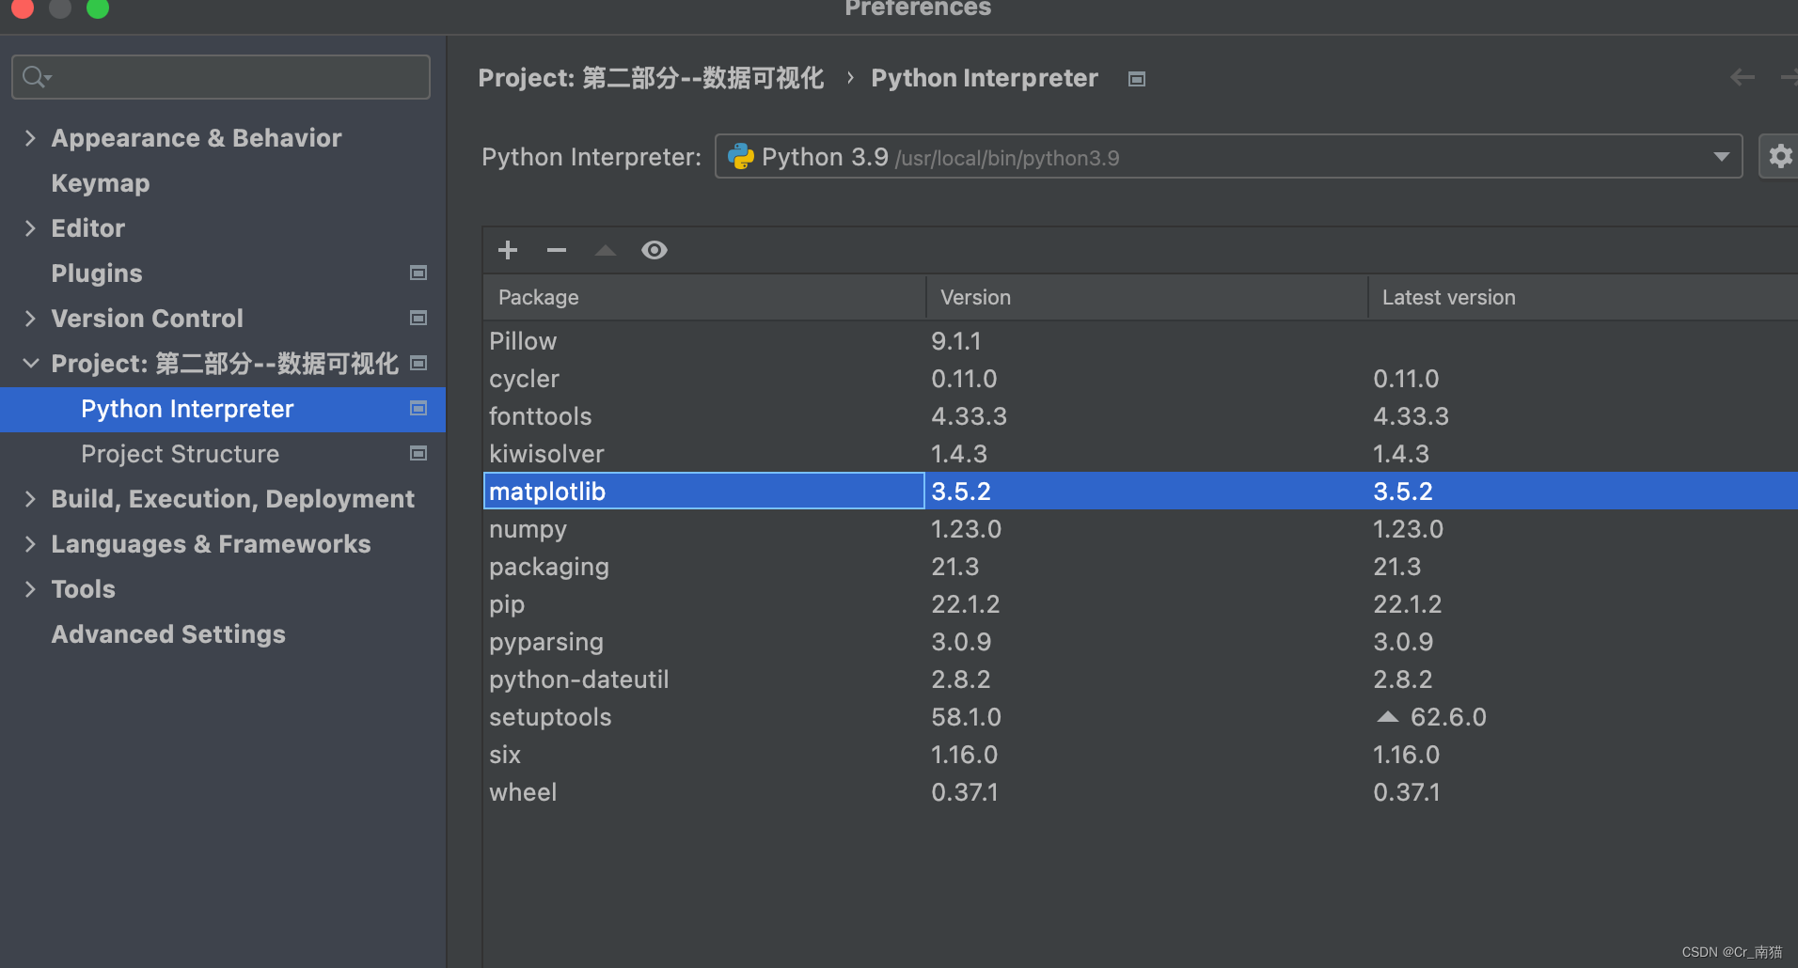Image resolution: width=1798 pixels, height=968 pixels.
Task: Click the settings search field
Action: [221, 77]
